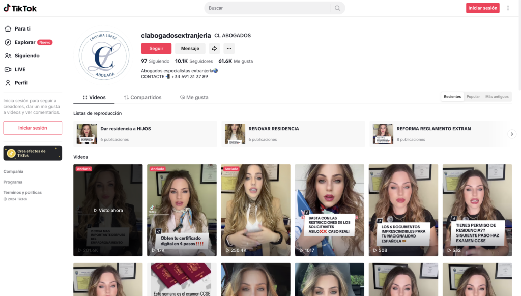Viewport: 521px width, 296px height.
Task: Play the certificado digital en 4 pasos video
Action: coord(182,210)
